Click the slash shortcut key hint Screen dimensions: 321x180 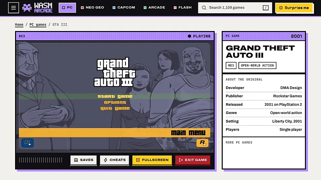(x=265, y=8)
